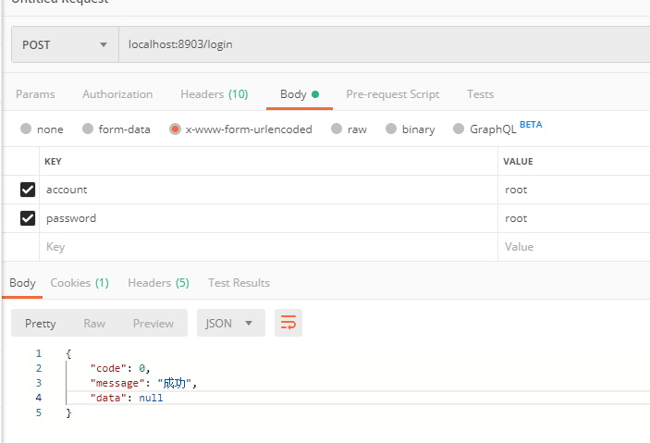Open the POST method dropdown
The image size is (650, 443).
click(65, 44)
